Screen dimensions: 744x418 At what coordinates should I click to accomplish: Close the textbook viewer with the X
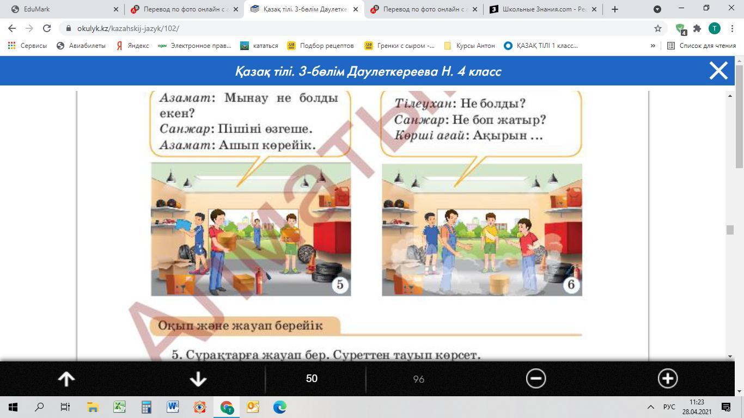click(718, 71)
